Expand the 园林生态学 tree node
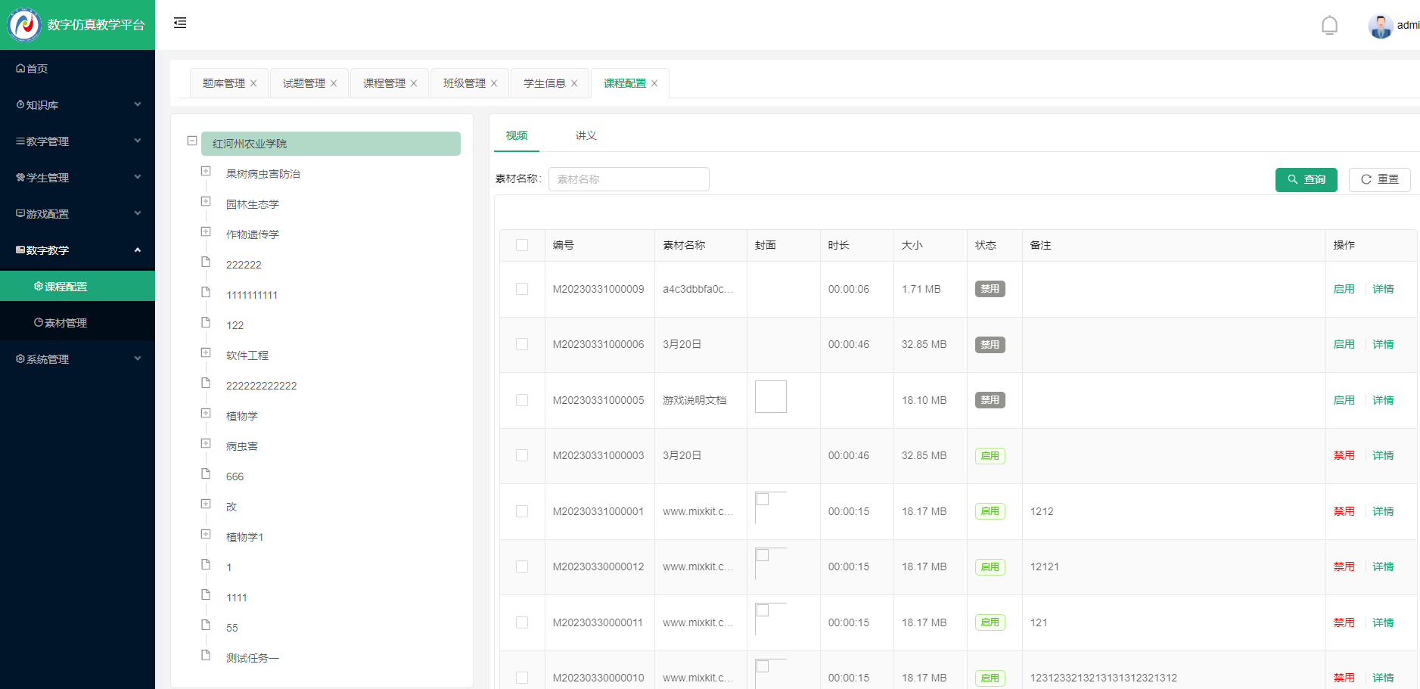 [x=206, y=201]
